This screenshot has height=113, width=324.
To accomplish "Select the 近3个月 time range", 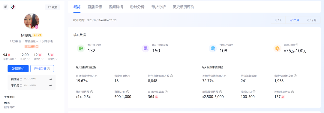I will tap(312, 20).
